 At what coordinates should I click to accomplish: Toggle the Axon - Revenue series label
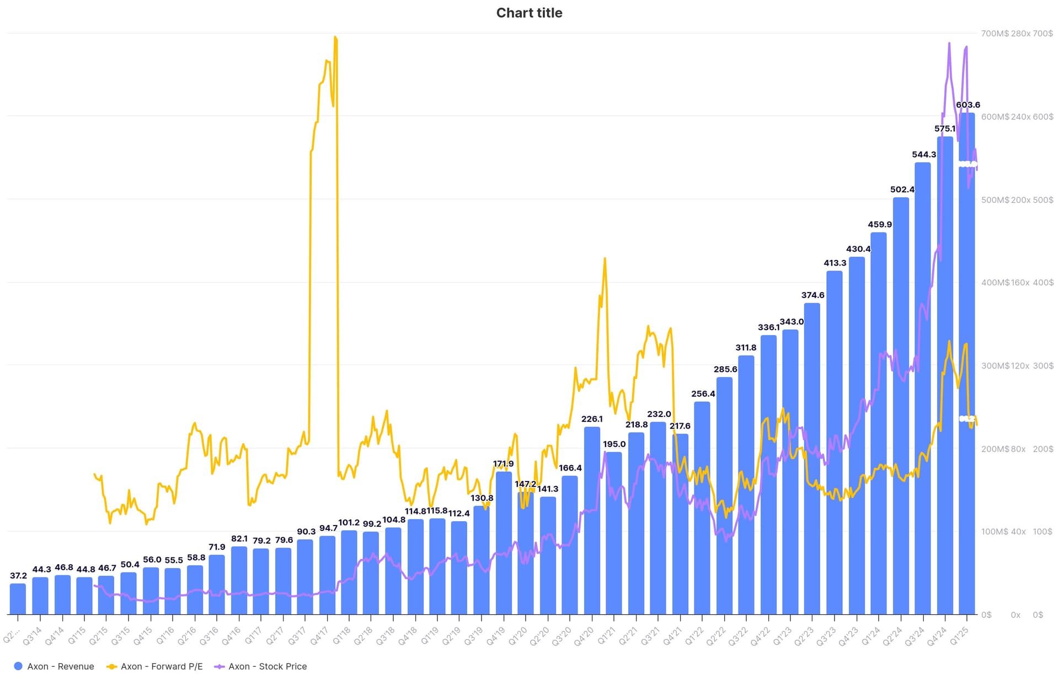[61, 666]
